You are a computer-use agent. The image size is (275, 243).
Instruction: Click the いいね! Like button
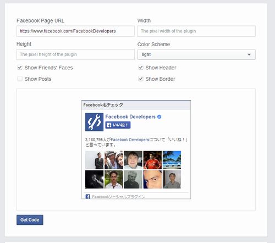[x=118, y=125]
